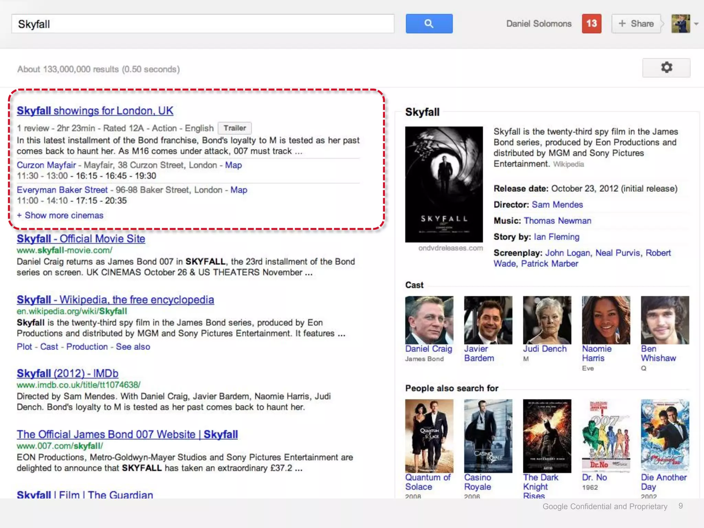The height and width of the screenshot is (528, 704).
Task: Open the Judi Dench name link
Action: click(x=545, y=349)
